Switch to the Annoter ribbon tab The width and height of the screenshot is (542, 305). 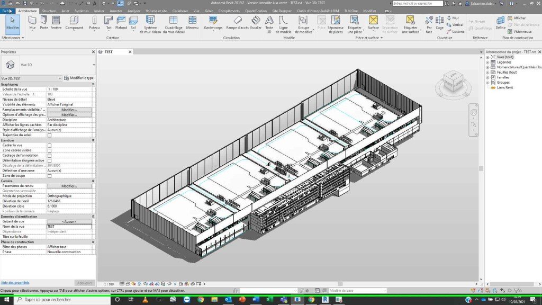pos(115,11)
